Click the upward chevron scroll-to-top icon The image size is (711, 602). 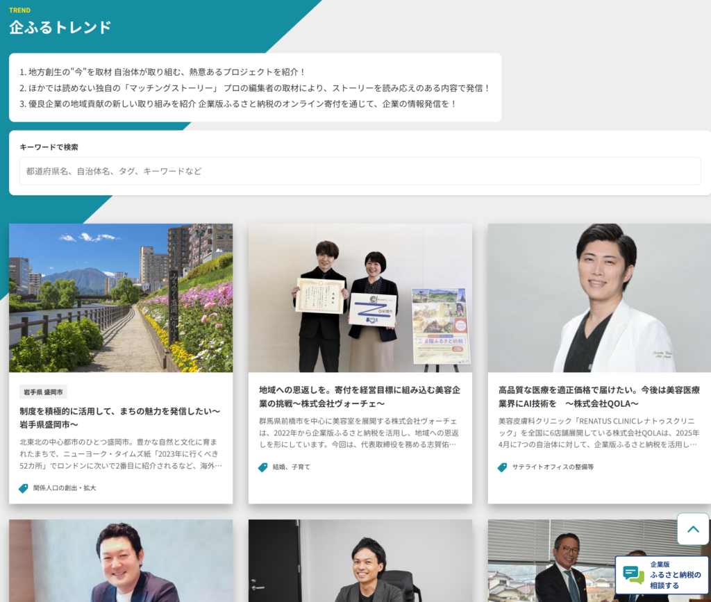[x=692, y=528]
